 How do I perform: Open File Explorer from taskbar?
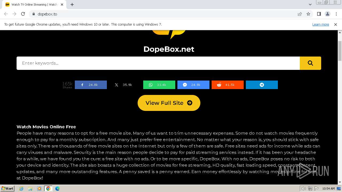30,189
